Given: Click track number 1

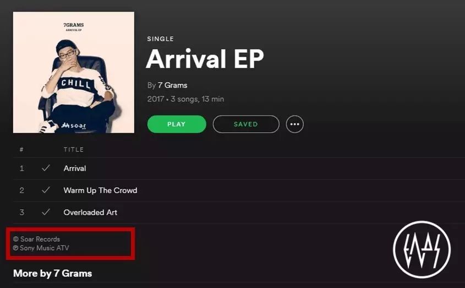Looking at the screenshot, I should pos(21,169).
